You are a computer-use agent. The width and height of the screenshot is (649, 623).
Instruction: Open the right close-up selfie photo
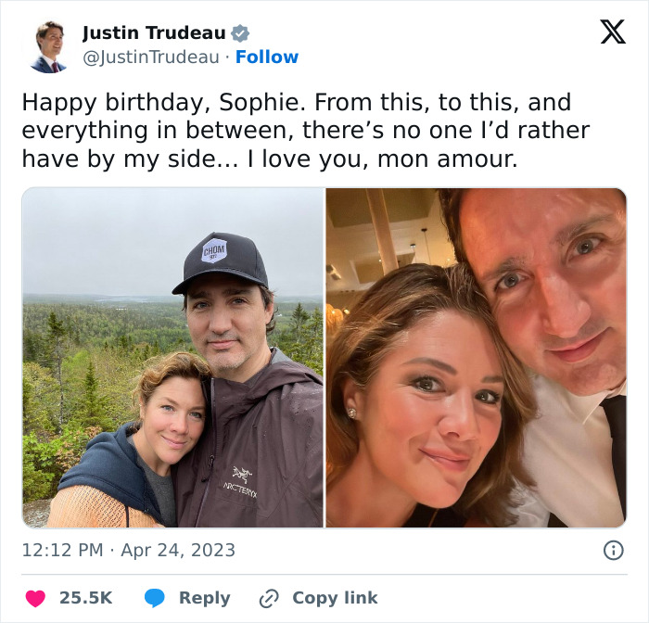pos(476,358)
